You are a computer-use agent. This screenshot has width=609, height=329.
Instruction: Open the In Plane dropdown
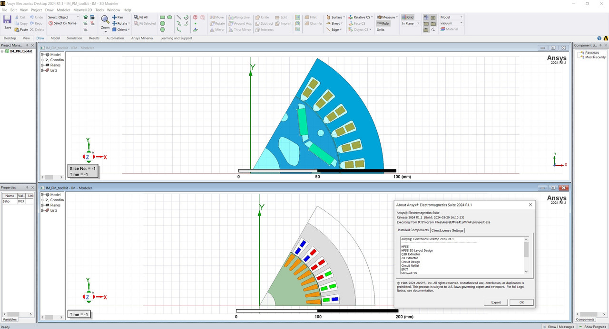tap(410, 23)
